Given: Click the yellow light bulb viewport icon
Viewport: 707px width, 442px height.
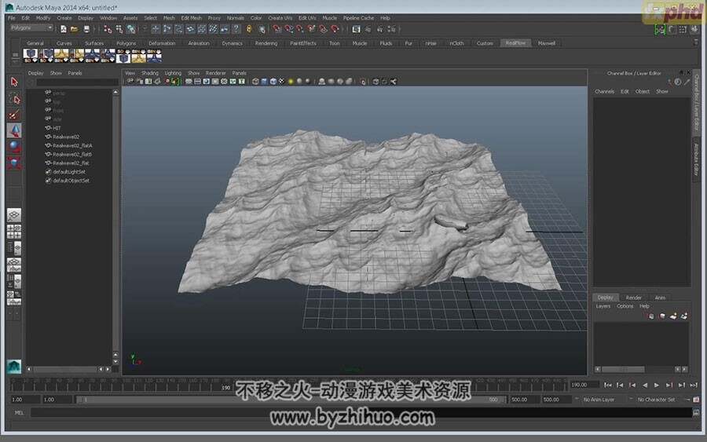Looking at the screenshot, I should point(291,82).
